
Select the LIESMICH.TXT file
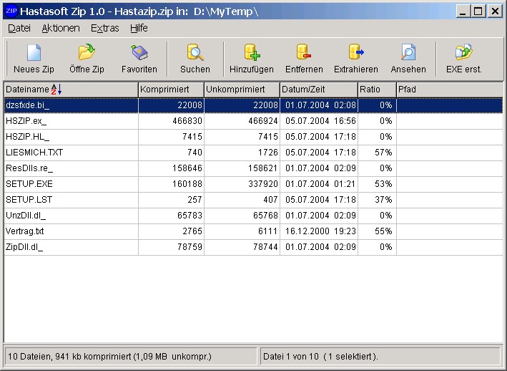(x=34, y=153)
